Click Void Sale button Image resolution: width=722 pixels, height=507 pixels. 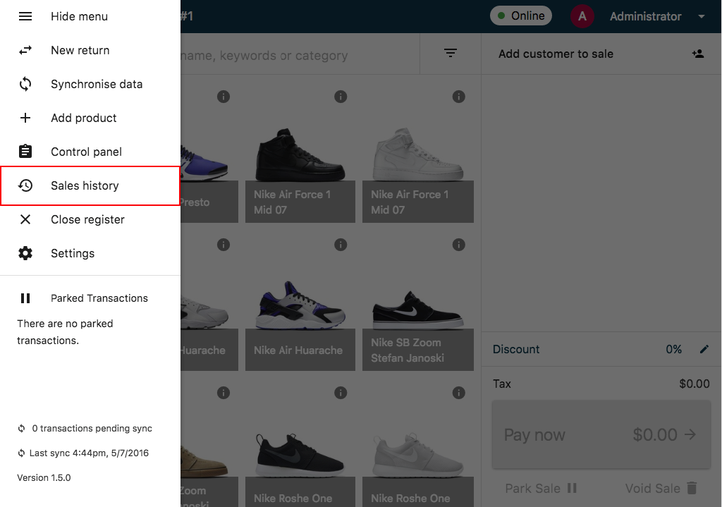pos(661,488)
